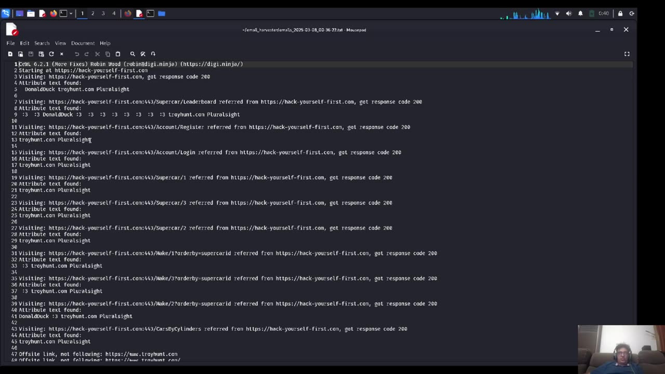Redo the edit from the toolbar
This screenshot has height=374, width=665.
click(x=87, y=54)
